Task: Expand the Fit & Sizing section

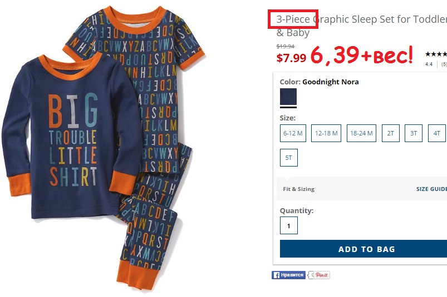Action: 299,189
